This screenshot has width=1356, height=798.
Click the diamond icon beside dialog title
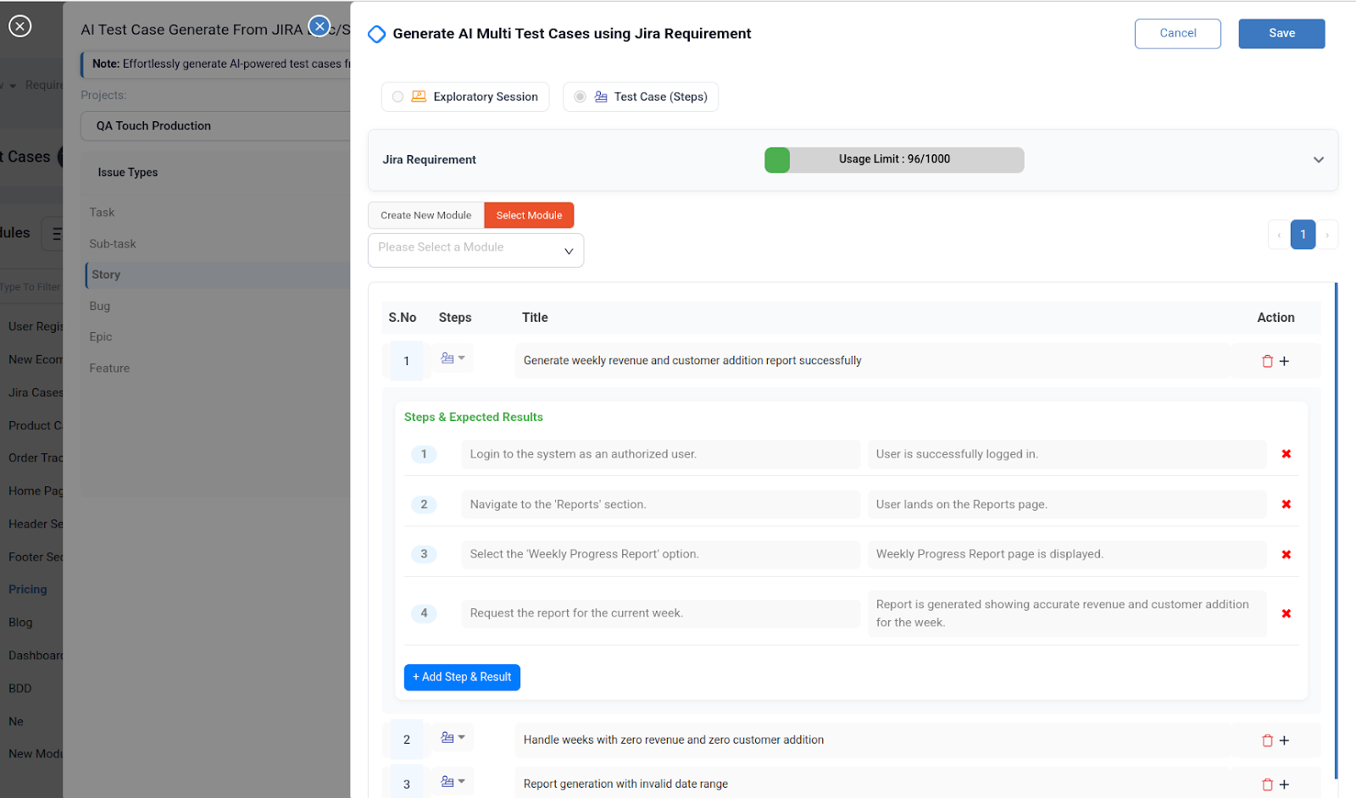tap(376, 33)
